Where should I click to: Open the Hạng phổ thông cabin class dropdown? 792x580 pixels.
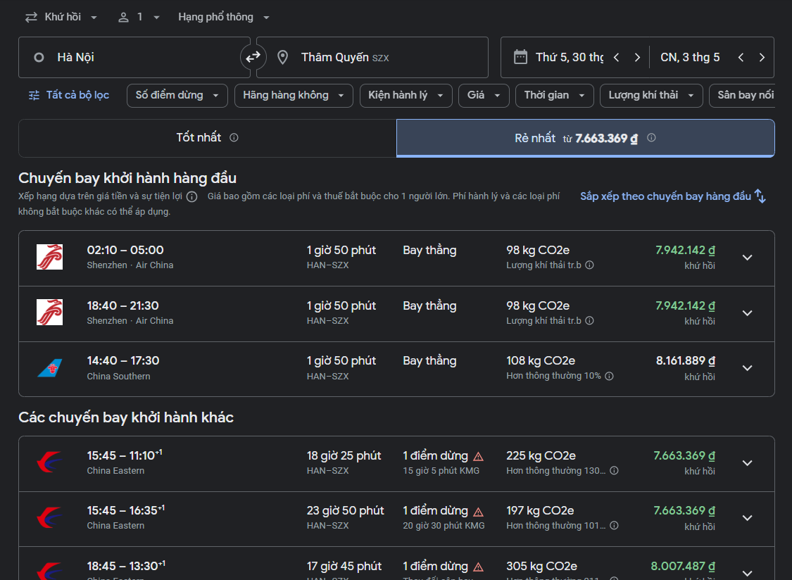224,17
